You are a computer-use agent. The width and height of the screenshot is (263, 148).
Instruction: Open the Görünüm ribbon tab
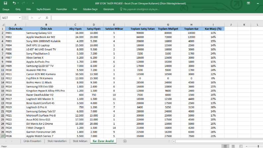point(108,9)
